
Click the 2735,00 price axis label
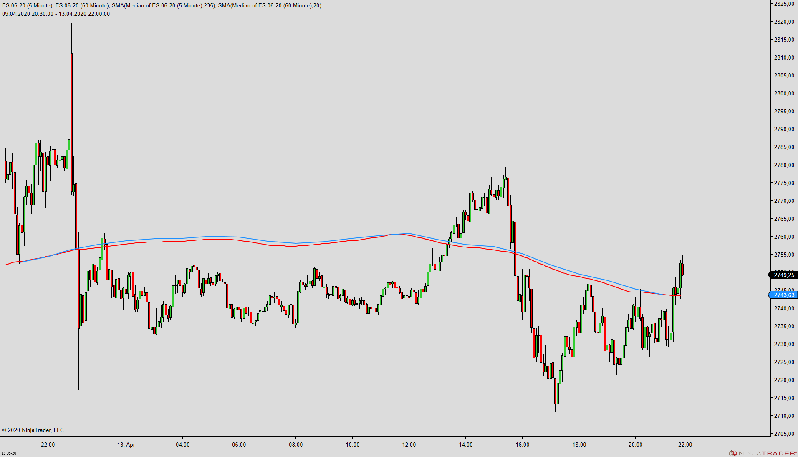[x=784, y=326]
